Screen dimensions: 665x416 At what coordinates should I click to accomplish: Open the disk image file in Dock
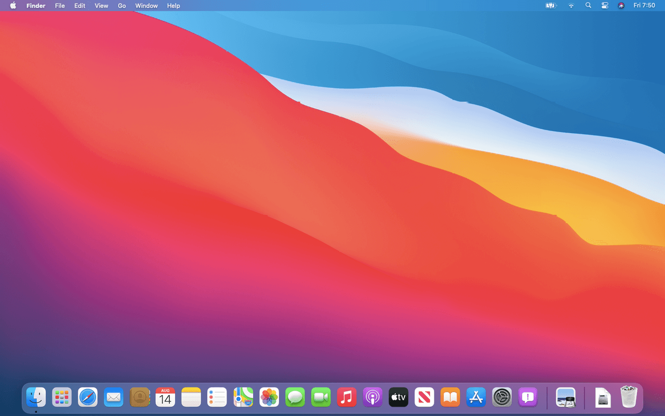click(x=603, y=398)
